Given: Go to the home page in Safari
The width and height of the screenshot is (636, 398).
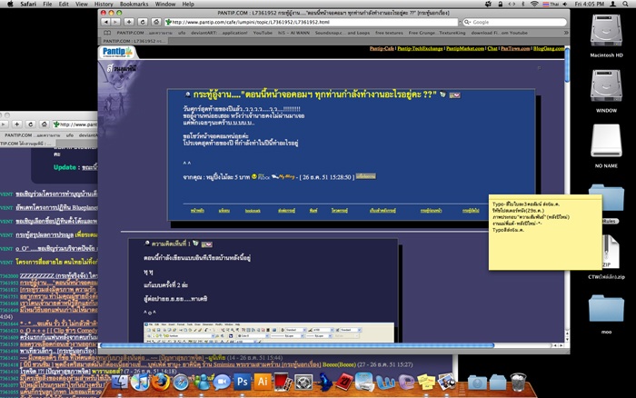Looking at the screenshot, I should (x=156, y=22).
